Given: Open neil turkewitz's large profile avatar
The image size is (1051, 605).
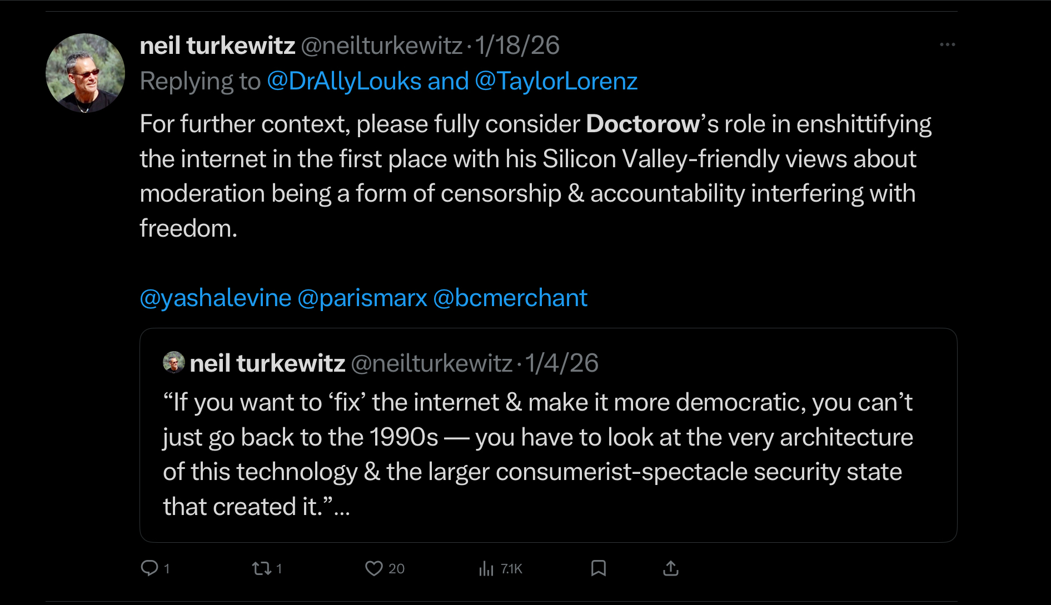Looking at the screenshot, I should click(85, 73).
